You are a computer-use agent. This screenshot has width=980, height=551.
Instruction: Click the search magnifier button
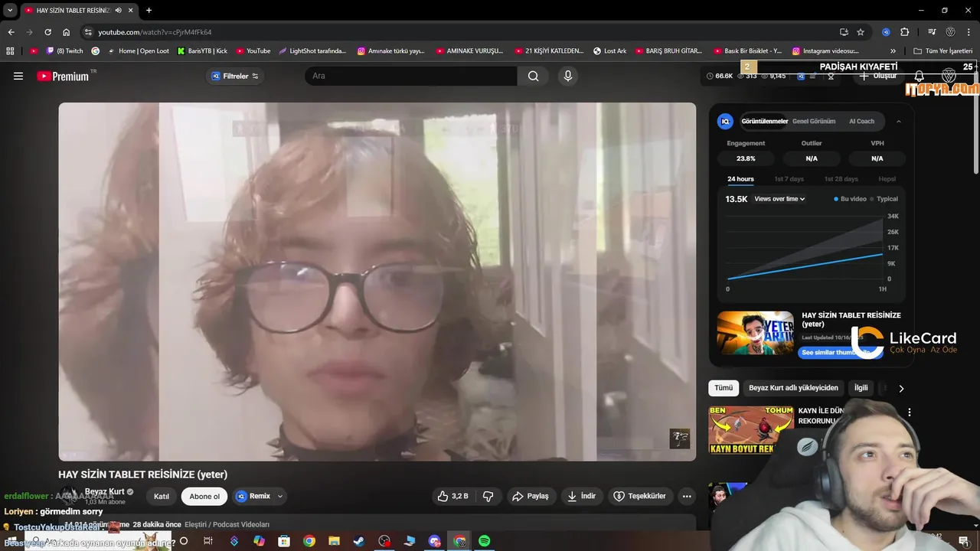(x=534, y=76)
